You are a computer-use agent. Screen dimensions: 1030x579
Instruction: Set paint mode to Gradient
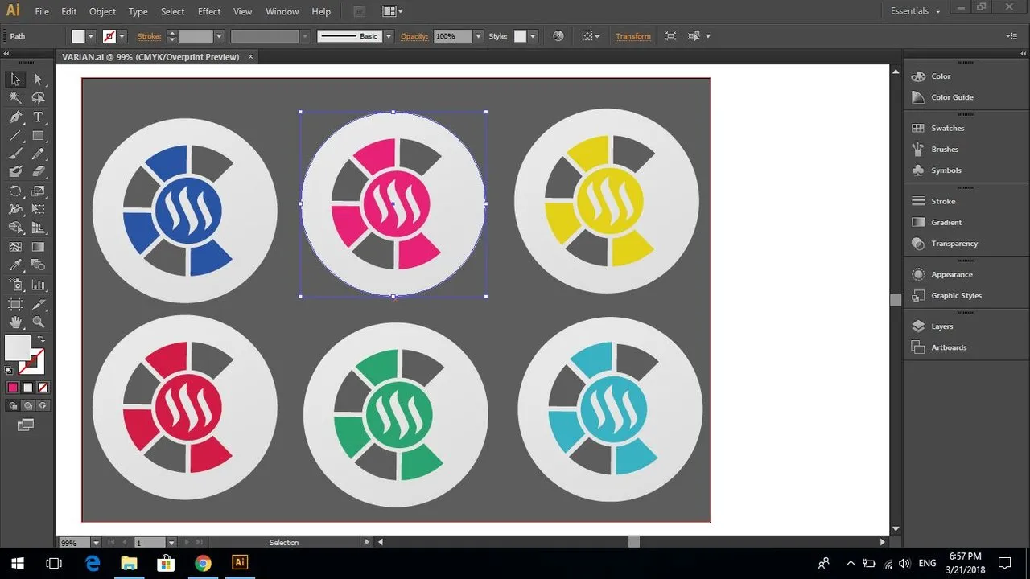pos(28,387)
